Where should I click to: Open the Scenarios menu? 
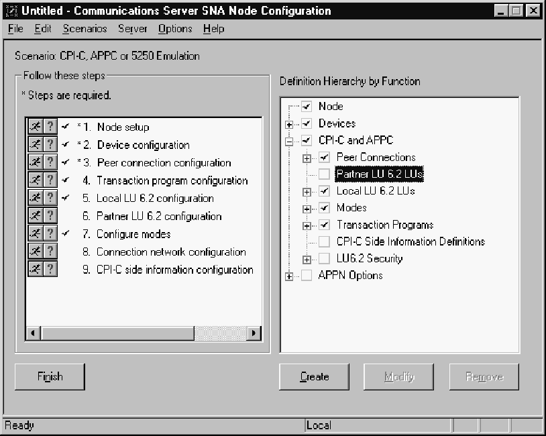[85, 29]
